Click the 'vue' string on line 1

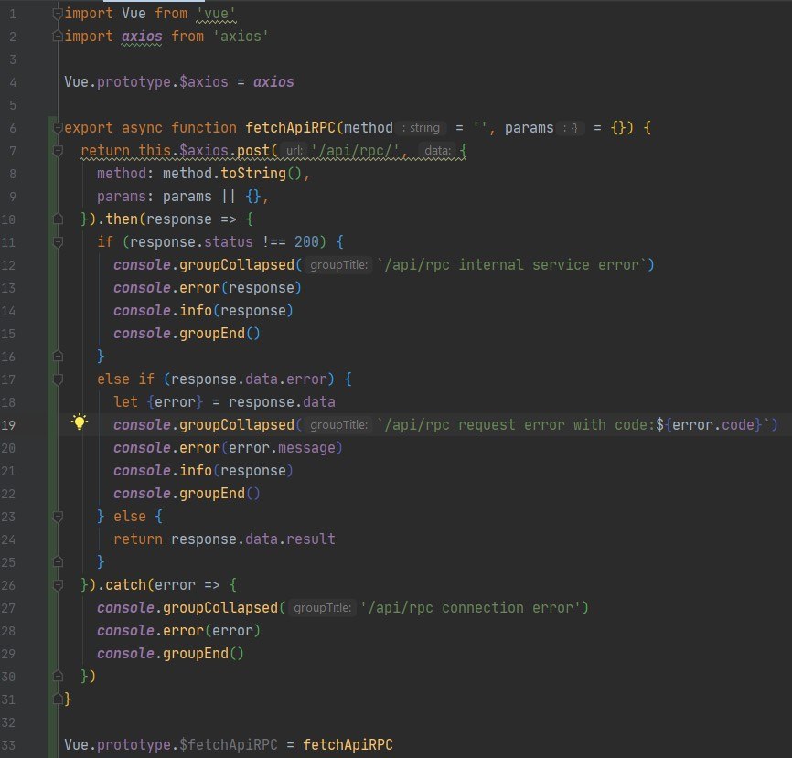(x=216, y=14)
